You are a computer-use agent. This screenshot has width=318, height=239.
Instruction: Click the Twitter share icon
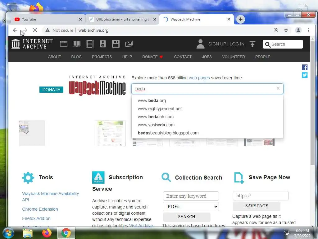[x=305, y=75]
